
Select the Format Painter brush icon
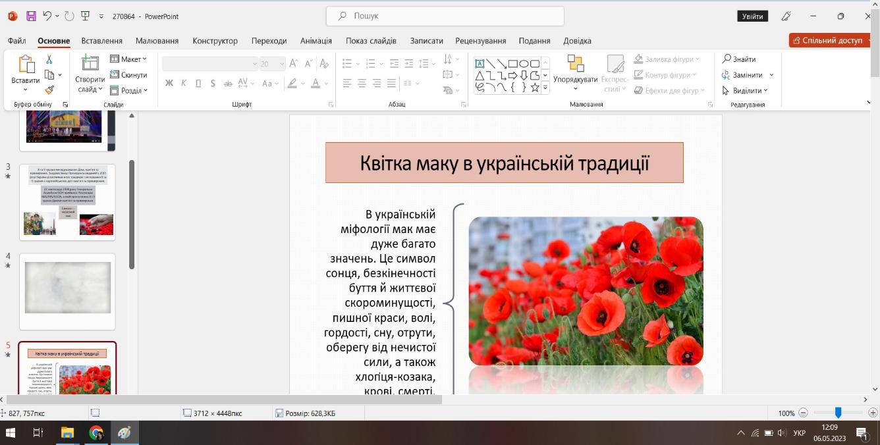tap(49, 90)
